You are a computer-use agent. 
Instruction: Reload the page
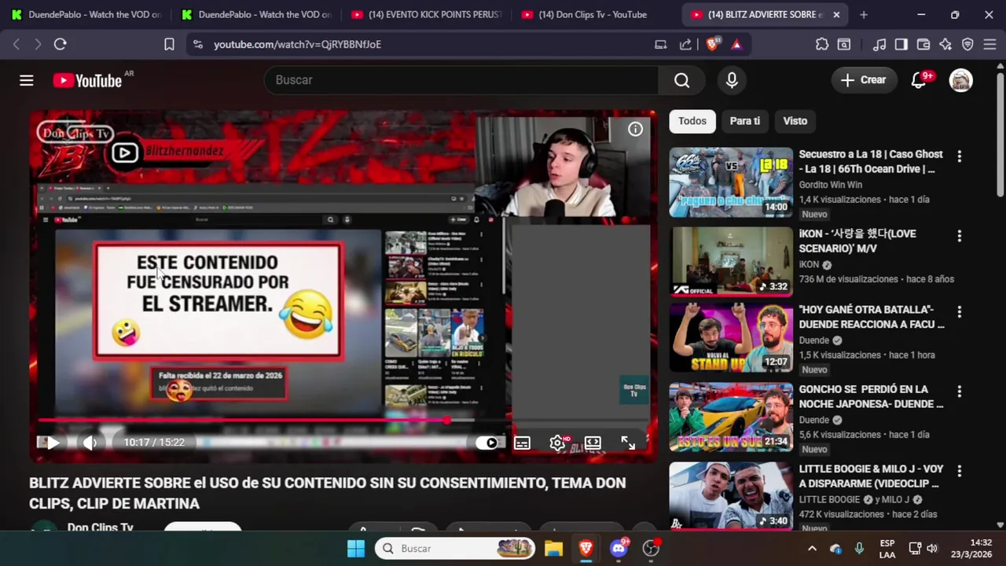[x=60, y=45]
